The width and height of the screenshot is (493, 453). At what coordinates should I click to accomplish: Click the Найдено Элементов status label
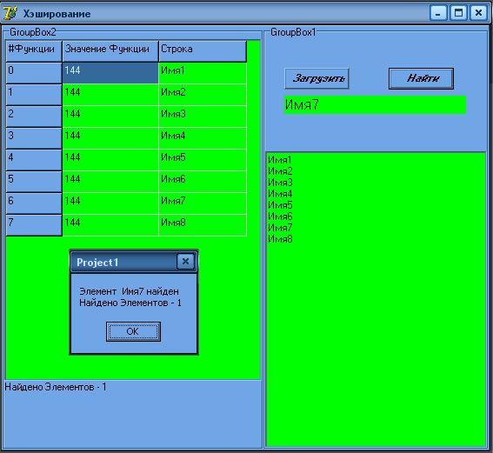click(56, 387)
